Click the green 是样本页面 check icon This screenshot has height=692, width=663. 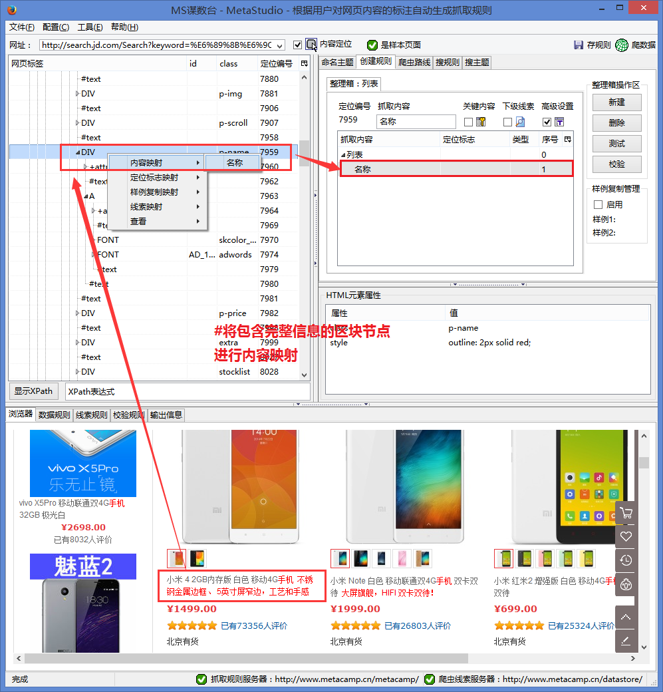tap(372, 45)
